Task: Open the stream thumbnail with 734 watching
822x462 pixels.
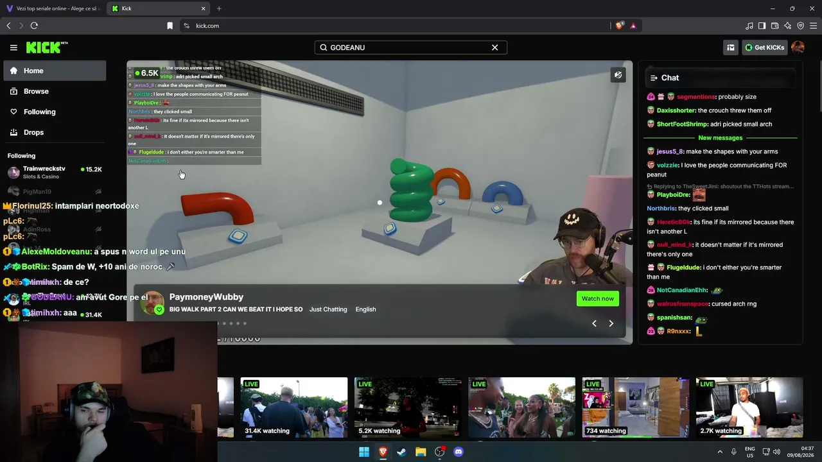Action: pyautogui.click(x=636, y=407)
